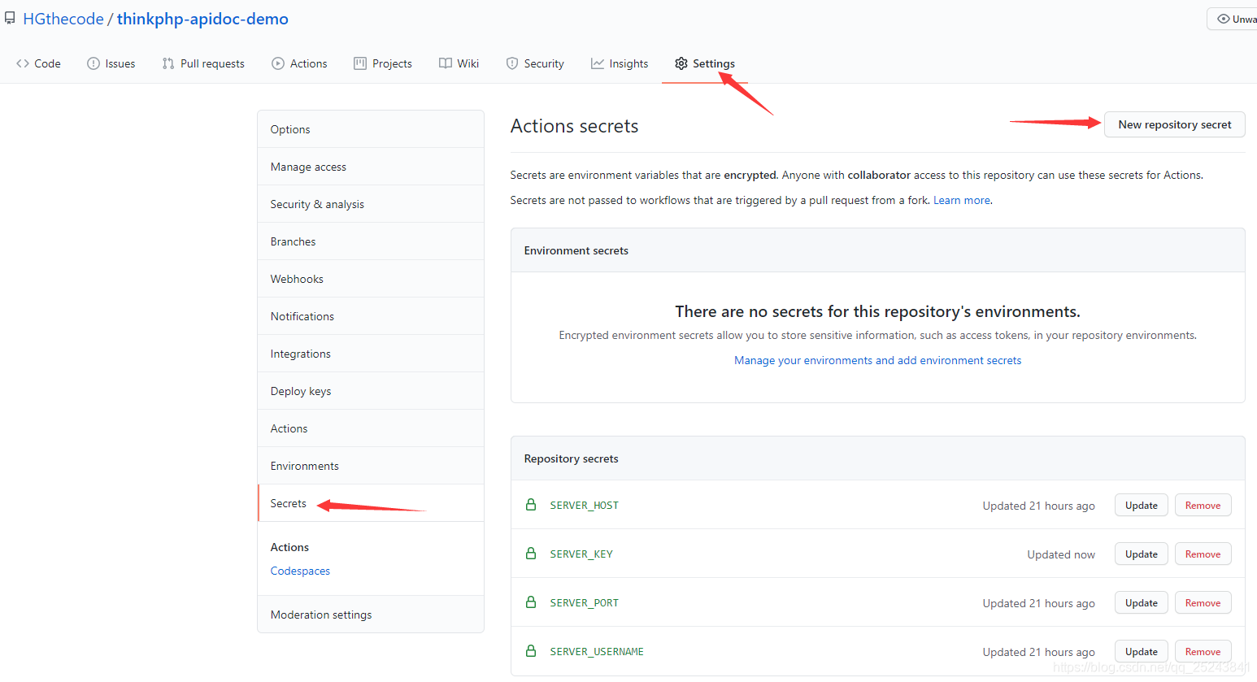This screenshot has height=682, width=1257.
Task: Open the Actions item below Deploy keys
Action: click(371, 428)
